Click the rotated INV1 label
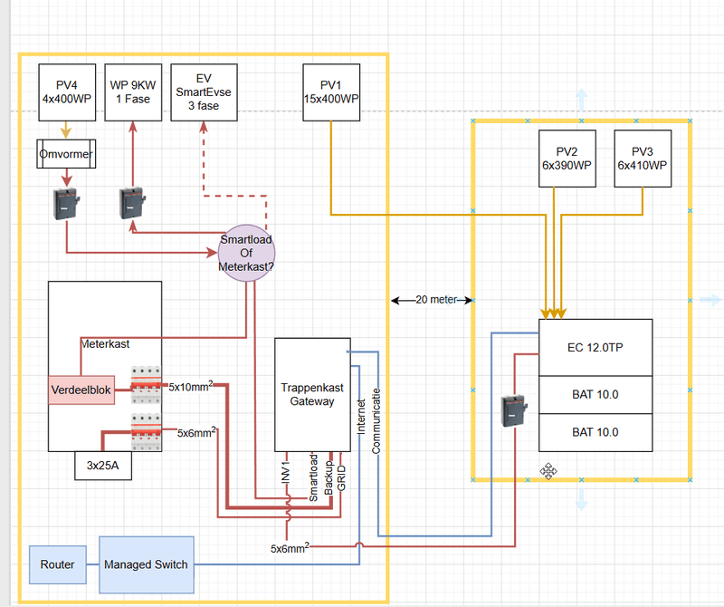 tap(286, 472)
